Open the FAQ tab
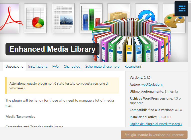This screenshot has width=191, height=140. 55,66
